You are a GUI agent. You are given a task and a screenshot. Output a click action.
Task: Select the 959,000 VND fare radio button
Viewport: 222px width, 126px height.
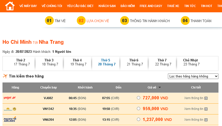tap(138, 108)
